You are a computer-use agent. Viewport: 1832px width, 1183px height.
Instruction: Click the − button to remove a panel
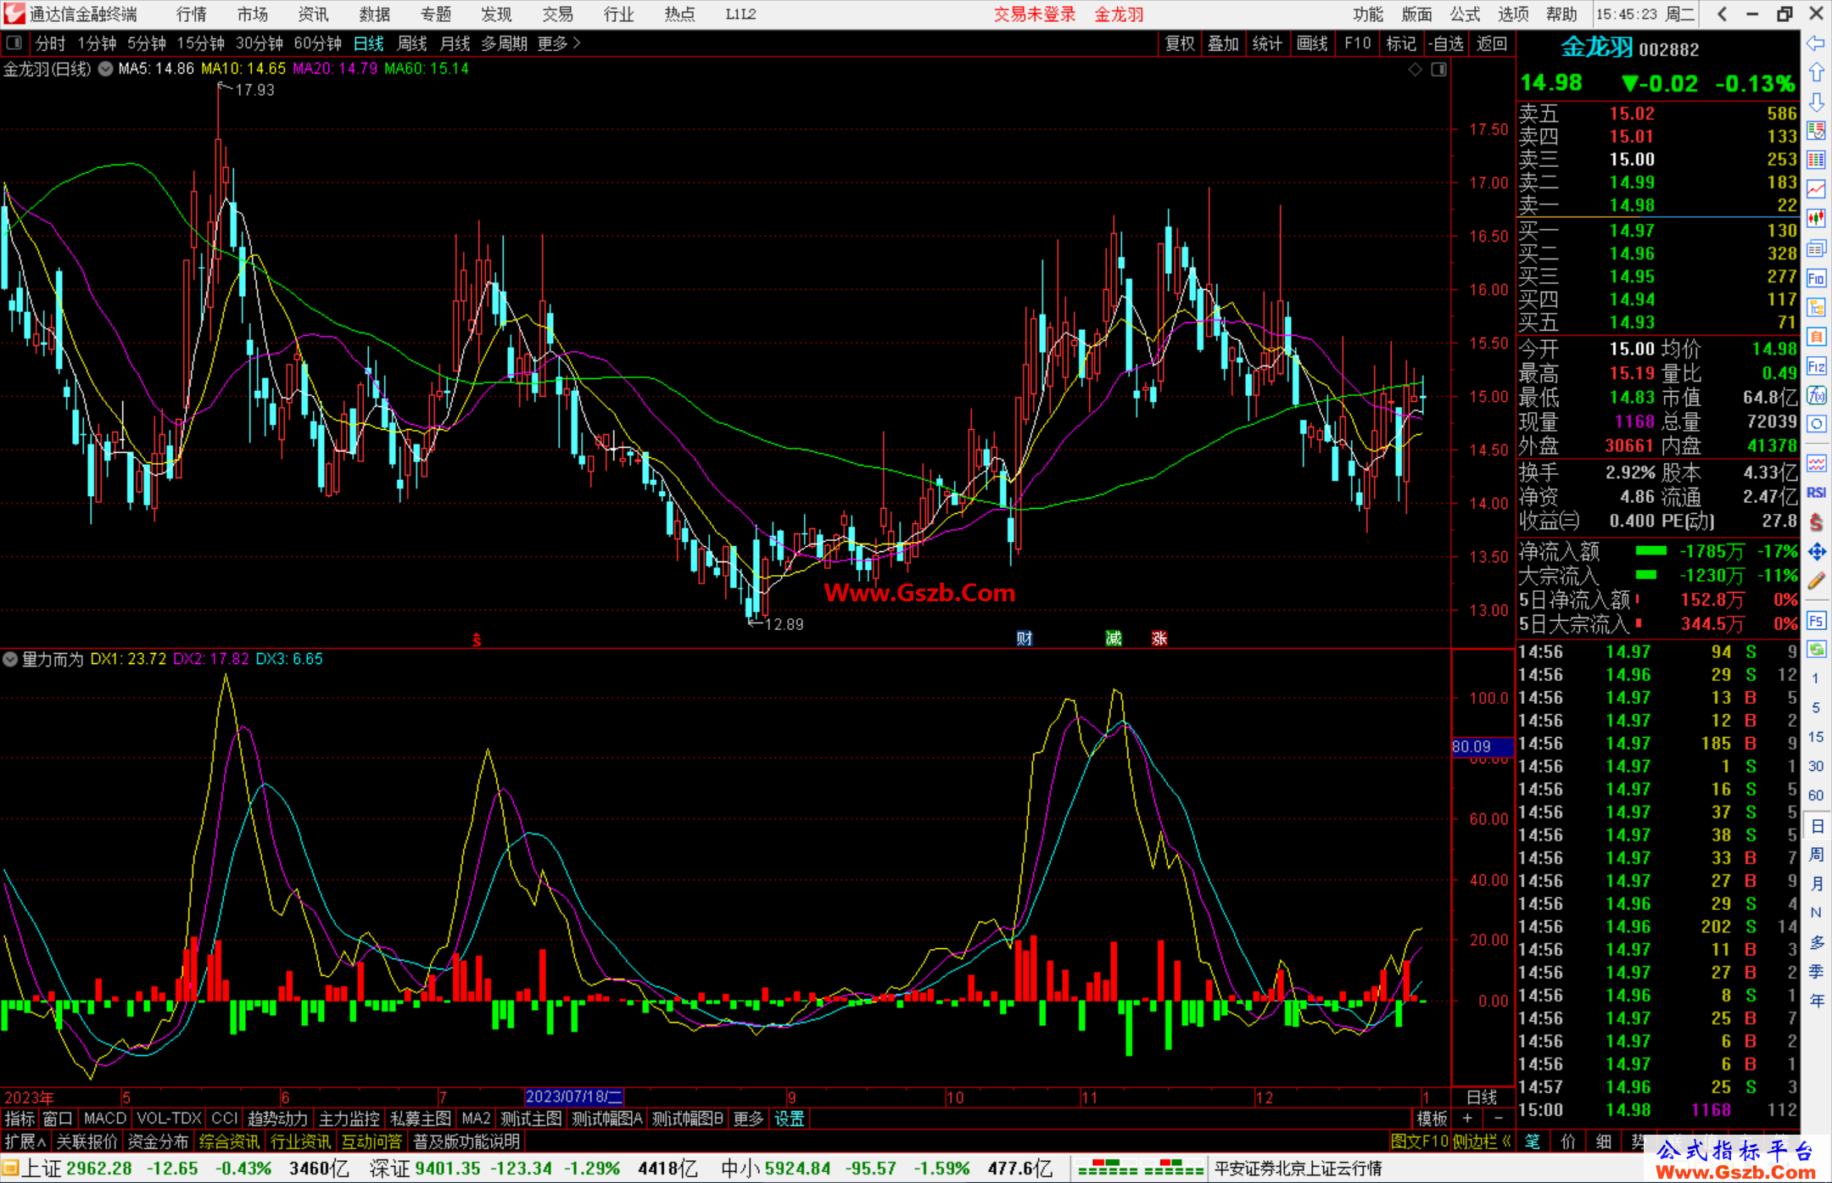1498,1119
